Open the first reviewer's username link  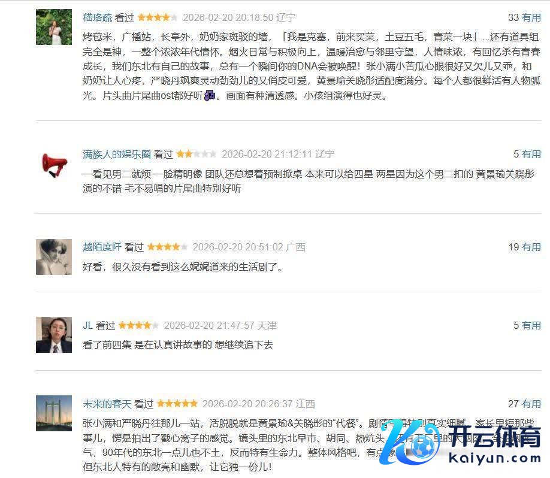coord(97,17)
